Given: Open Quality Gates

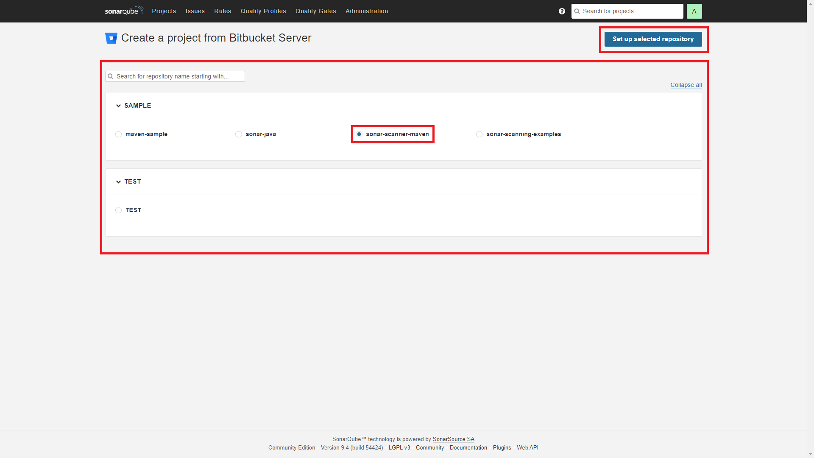Looking at the screenshot, I should [315, 11].
